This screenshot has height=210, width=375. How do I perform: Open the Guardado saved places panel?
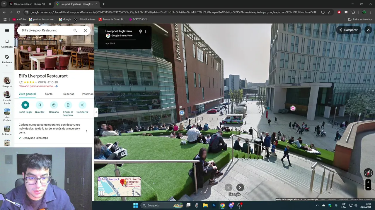tap(7, 43)
